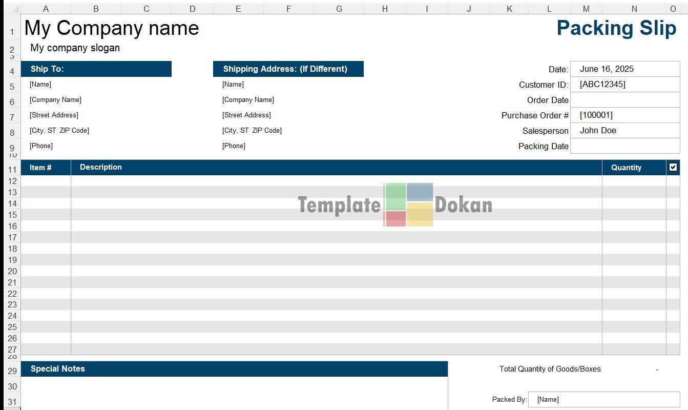Click the empty Order Date field
Image resolution: width=688 pixels, height=410 pixels.
(624, 100)
